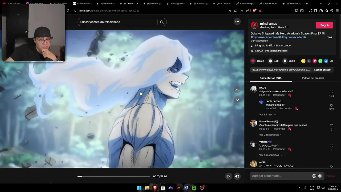341x192 pixels.
Task: Close the active Amzor tab
Action: [x=137, y=4]
